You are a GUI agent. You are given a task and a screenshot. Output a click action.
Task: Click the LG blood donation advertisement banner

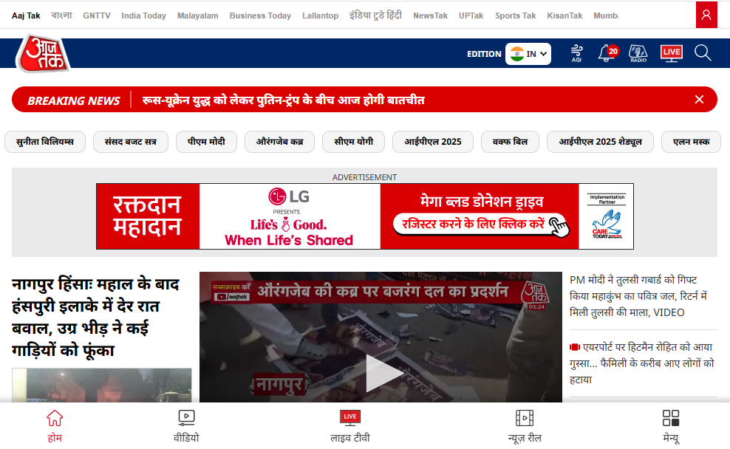coord(364,216)
